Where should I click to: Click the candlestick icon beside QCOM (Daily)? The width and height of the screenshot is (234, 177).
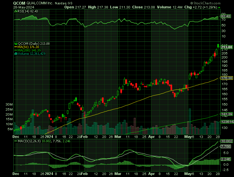(x=16, y=44)
